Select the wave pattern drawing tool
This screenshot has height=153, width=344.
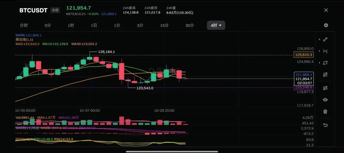point(325,51)
